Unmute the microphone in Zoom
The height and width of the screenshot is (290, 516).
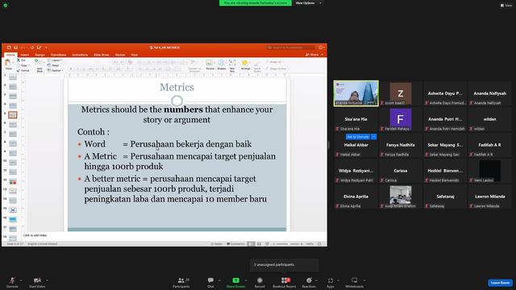(12, 282)
